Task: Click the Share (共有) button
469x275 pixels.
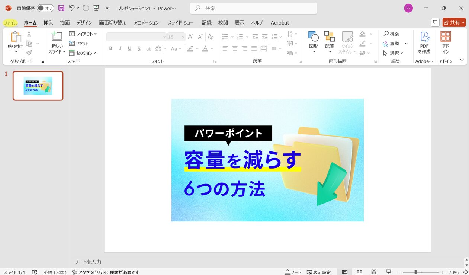Action: (x=454, y=22)
